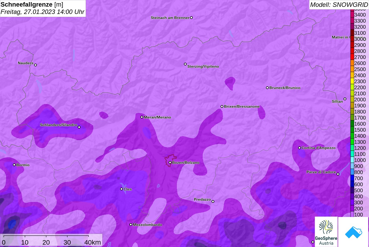Viewport: 369px width, 247px height.
Task: Click the Sillian location marker
Action: click(345, 99)
